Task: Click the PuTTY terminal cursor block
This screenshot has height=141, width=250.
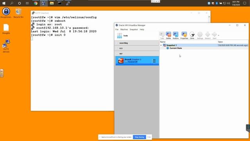Action: tap(32, 38)
